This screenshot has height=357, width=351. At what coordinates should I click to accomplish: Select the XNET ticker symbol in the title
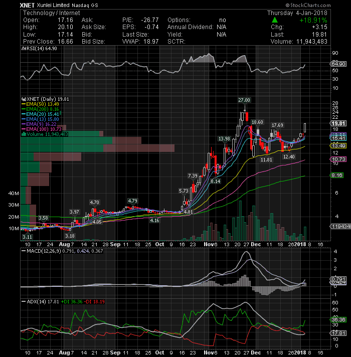[x=27, y=5]
